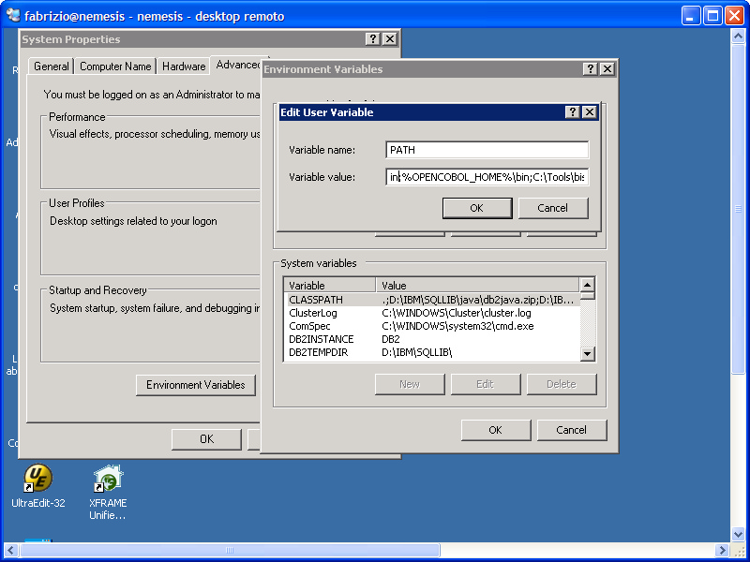
Task: Click the Environment Variables button
Action: coord(196,385)
